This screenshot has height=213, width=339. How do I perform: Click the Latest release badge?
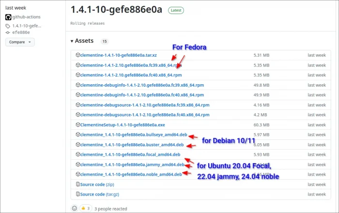tap(176, 10)
